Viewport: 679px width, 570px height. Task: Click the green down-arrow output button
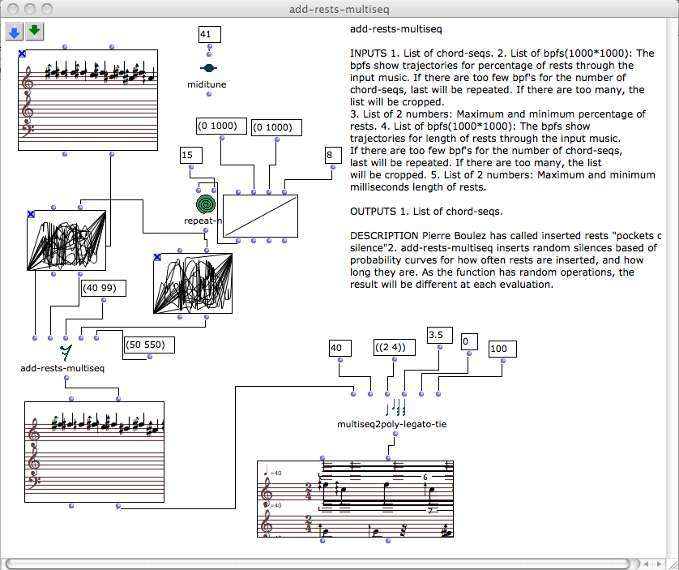point(34,32)
